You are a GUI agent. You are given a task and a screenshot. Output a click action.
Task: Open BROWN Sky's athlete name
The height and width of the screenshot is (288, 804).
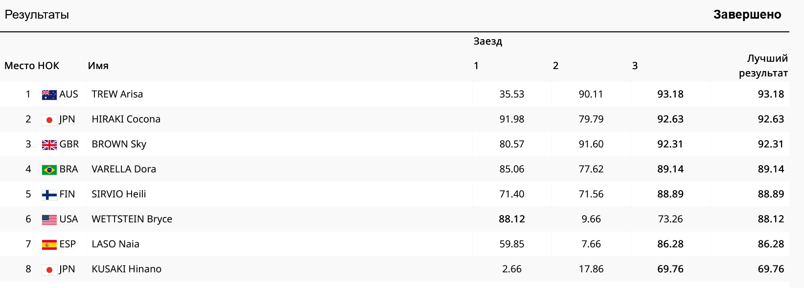pos(119,144)
